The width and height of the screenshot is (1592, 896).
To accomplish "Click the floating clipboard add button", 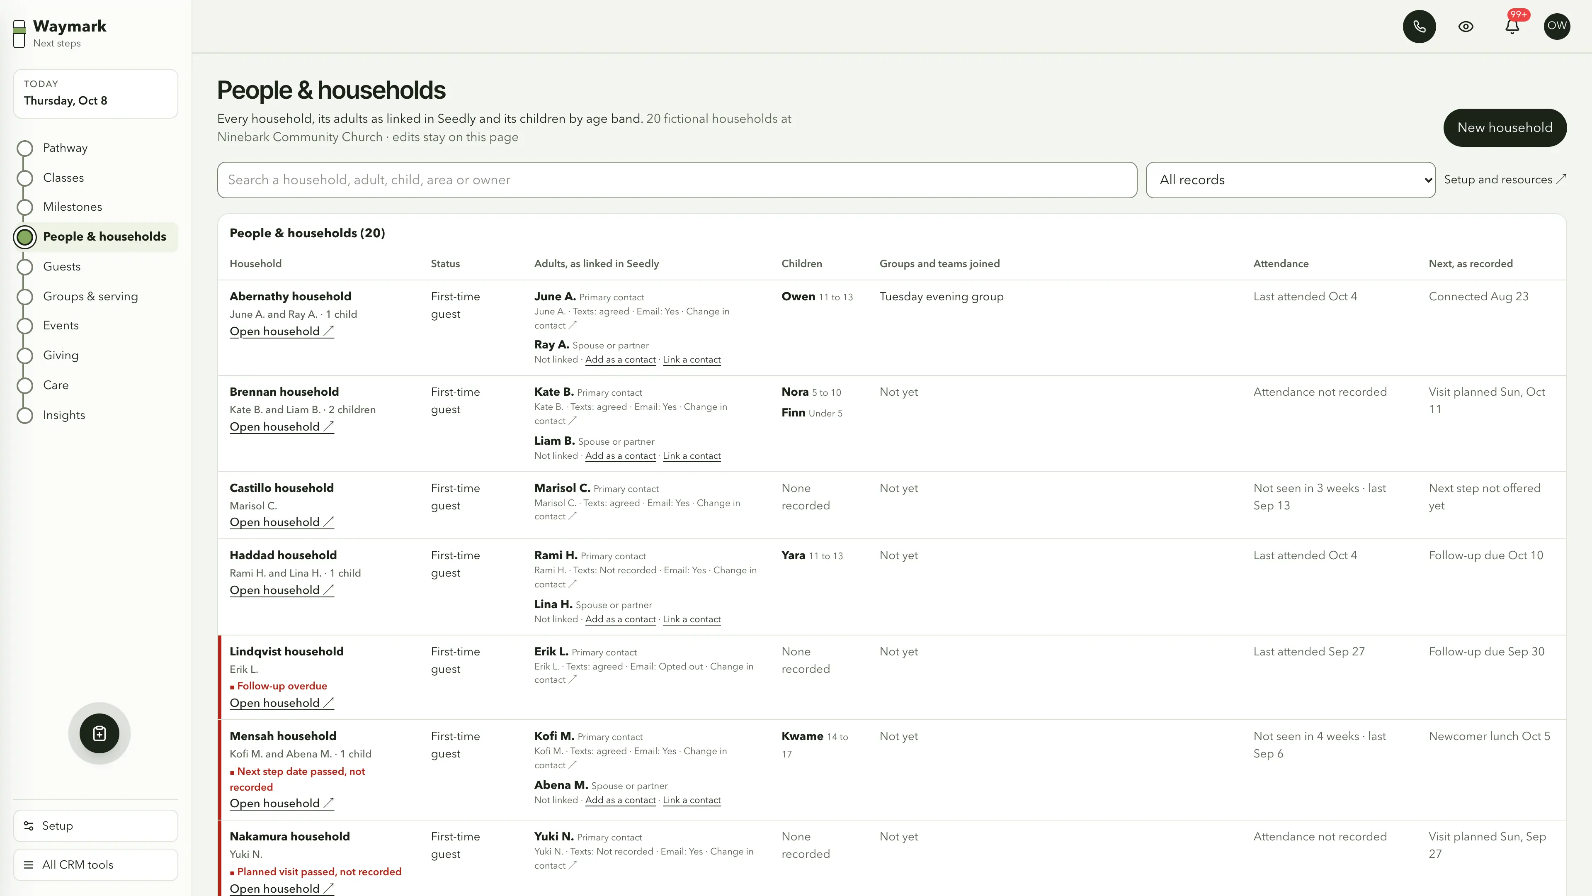I will coord(99,733).
